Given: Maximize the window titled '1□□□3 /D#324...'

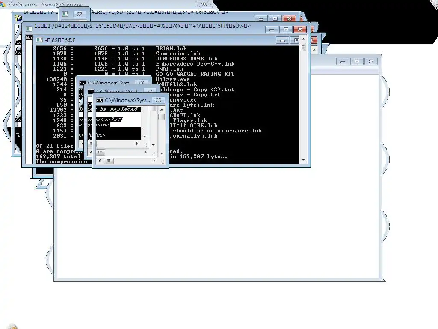Looking at the screenshot, I should pos(286,29).
